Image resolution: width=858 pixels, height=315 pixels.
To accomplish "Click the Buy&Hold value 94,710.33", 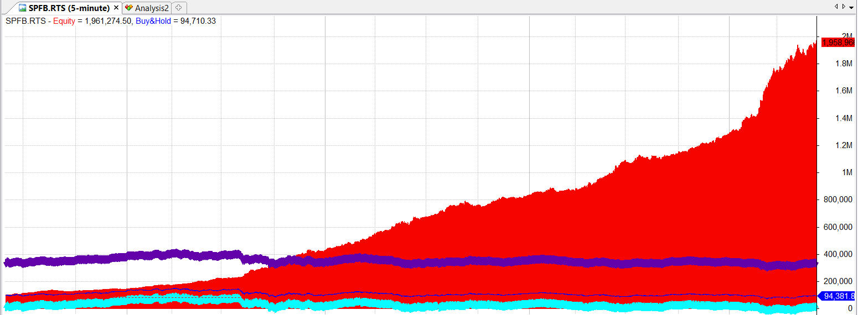I will [x=198, y=22].
